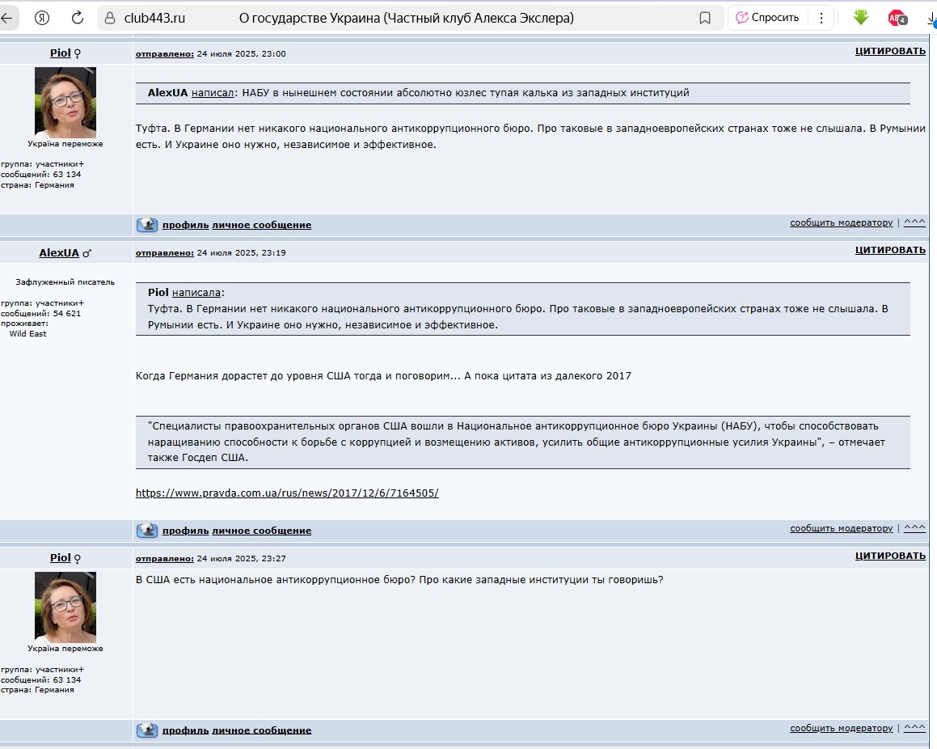The width and height of the screenshot is (937, 749).
Task: Click the club443.ru address field
Action: 154,19
